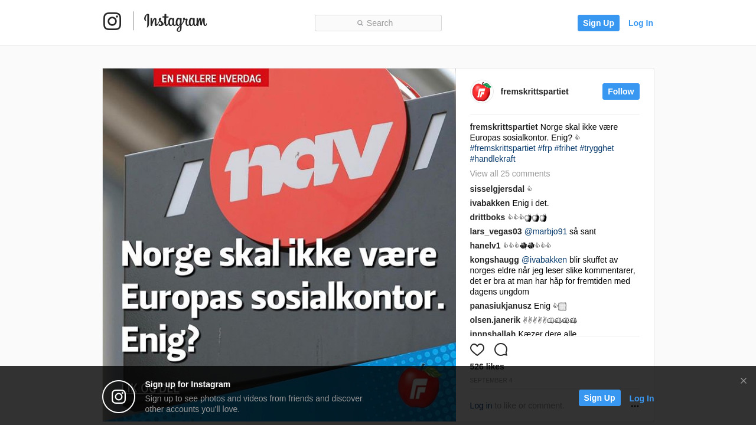This screenshot has width=756, height=425.
Task: Like the post with the heart icon
Action: 477,349
